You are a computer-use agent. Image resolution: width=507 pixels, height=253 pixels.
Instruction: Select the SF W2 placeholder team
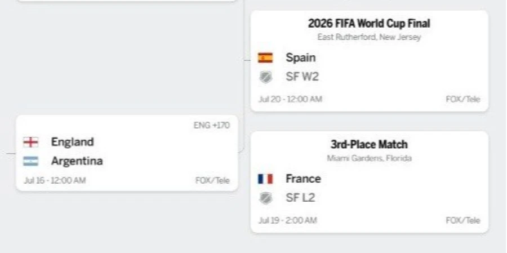(302, 77)
